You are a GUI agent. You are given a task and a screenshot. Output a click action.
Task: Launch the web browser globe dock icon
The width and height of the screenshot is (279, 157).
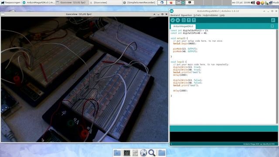[143, 153]
